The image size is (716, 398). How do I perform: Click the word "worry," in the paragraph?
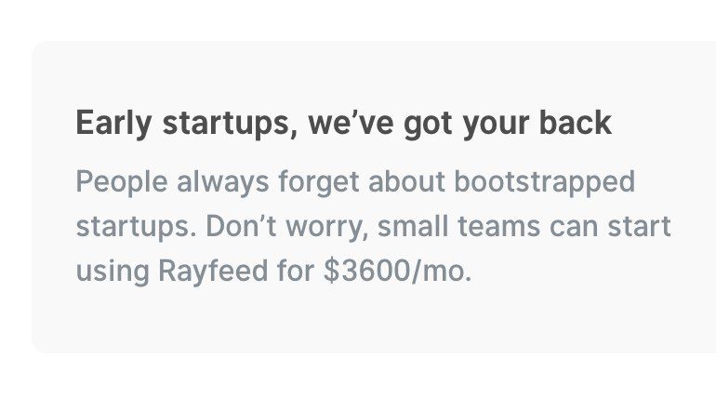[327, 227]
